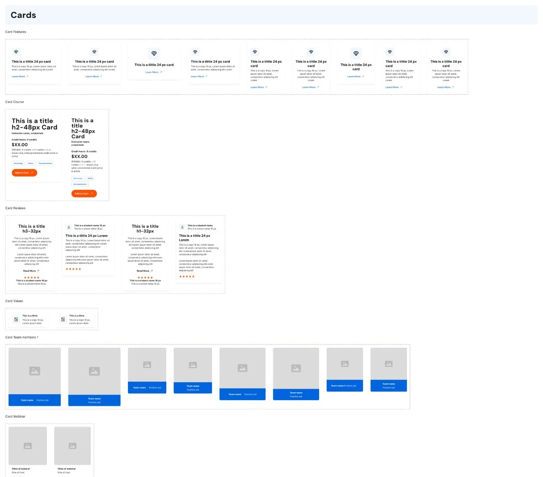Select the sixth team member card image
This screenshot has width=543, height=477.
point(296,368)
